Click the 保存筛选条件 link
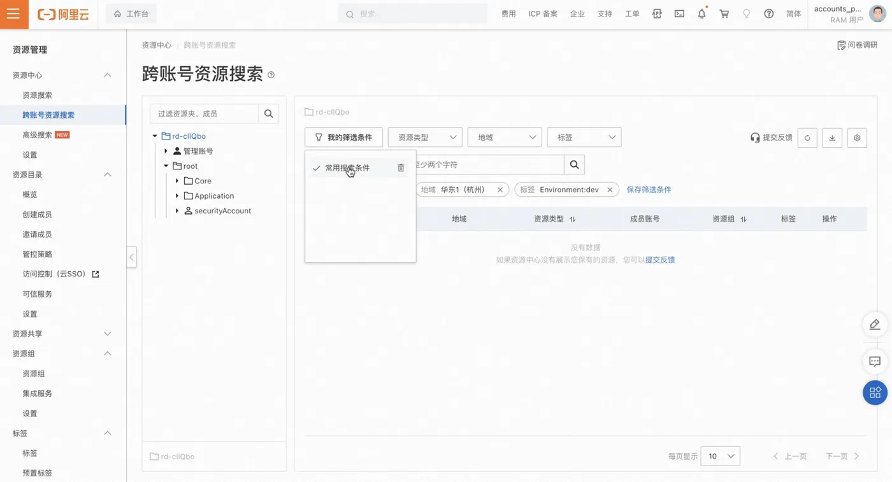The image size is (892, 482). (649, 190)
